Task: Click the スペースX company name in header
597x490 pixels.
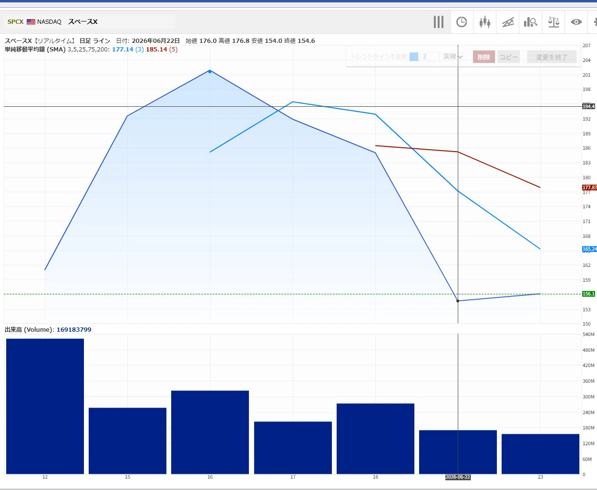Action: pos(83,22)
